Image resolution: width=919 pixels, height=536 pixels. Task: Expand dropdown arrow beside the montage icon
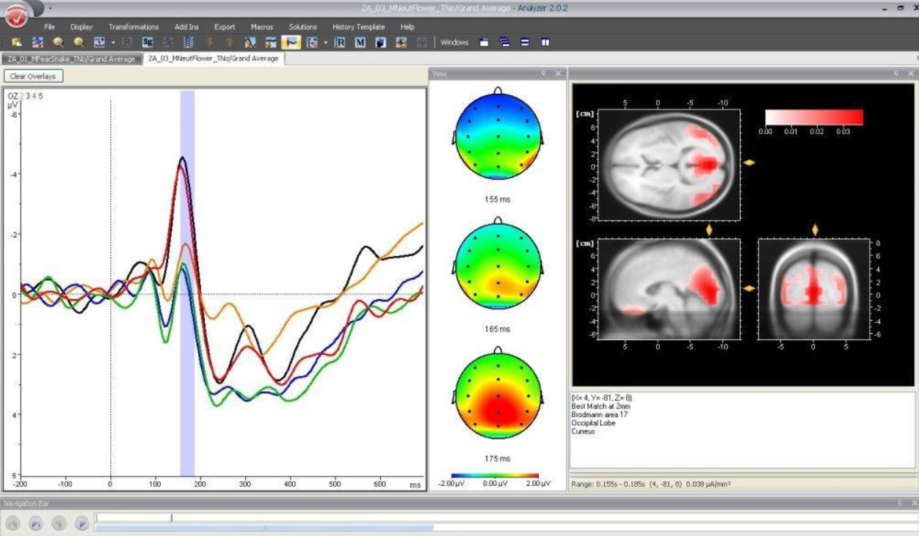[113, 43]
